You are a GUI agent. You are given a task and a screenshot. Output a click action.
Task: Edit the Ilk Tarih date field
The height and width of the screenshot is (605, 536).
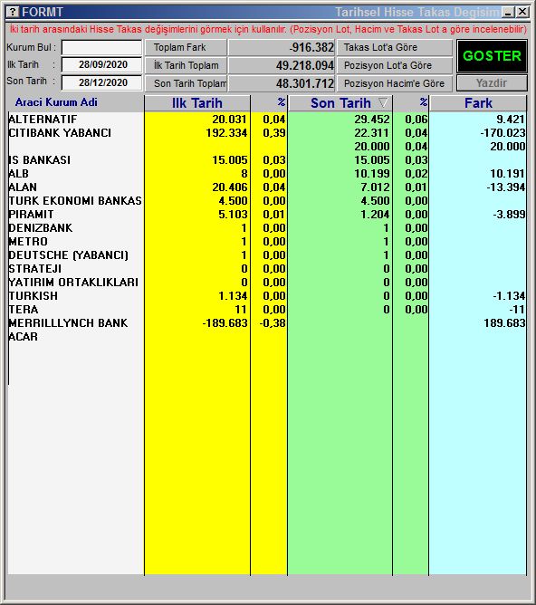click(101, 64)
